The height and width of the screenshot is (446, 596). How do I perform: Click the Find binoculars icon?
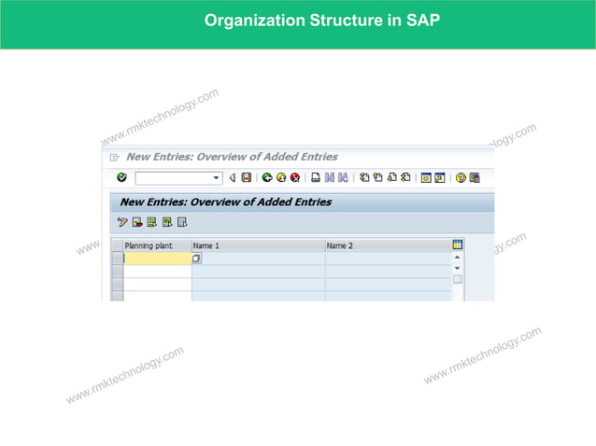pyautogui.click(x=329, y=177)
